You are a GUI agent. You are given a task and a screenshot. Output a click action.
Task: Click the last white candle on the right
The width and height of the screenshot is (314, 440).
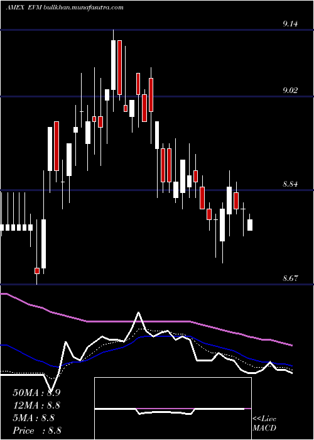coord(250,225)
